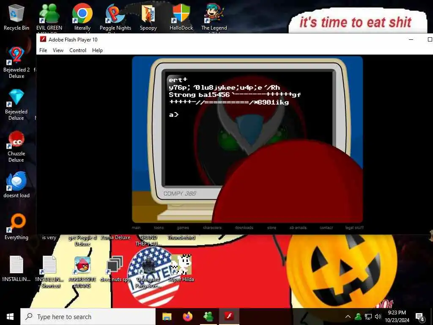The image size is (433, 325).
Task: Open Graveyard Party Scre... shortcut
Action: click(x=148, y=272)
